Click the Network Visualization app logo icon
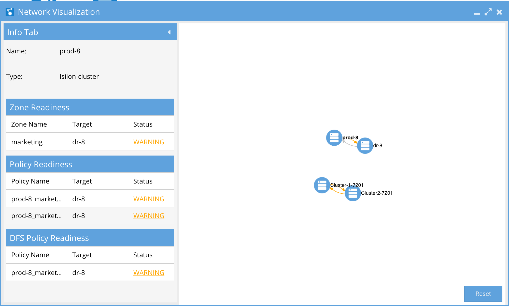Screen dimensions: 509x306 [x=10, y=12]
